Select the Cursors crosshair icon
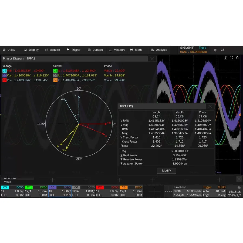 point(89,50)
